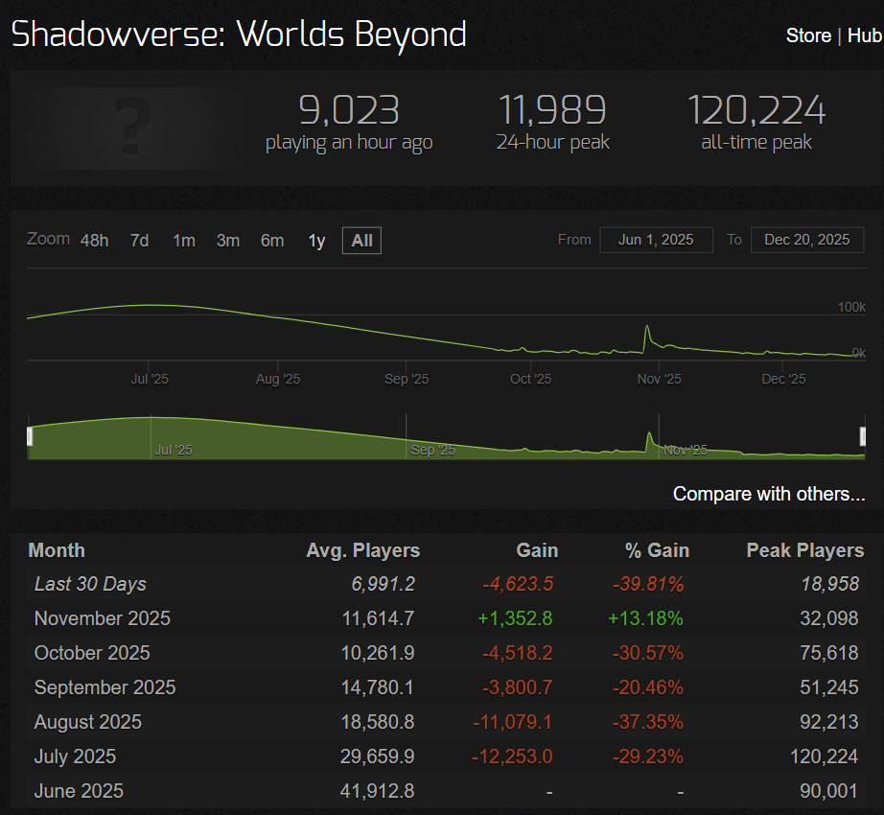Click the 75,618 peak players value
This screenshot has height=815, width=884.
[829, 653]
